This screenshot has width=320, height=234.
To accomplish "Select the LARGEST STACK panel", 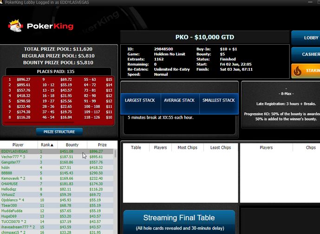I will pyautogui.click(x=140, y=104).
